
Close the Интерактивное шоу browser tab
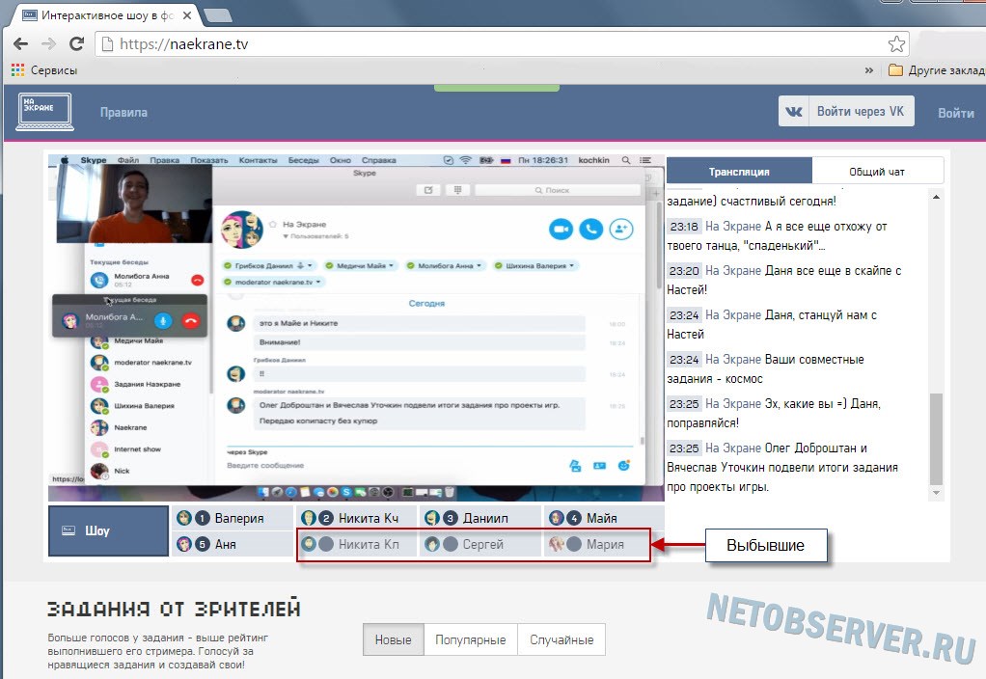click(x=187, y=15)
